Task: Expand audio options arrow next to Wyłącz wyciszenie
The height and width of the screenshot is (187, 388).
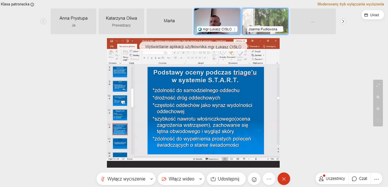Action: (152, 179)
